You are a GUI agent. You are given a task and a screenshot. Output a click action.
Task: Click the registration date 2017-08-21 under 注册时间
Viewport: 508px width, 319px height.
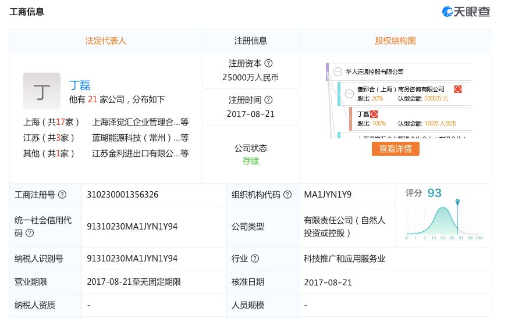click(250, 114)
